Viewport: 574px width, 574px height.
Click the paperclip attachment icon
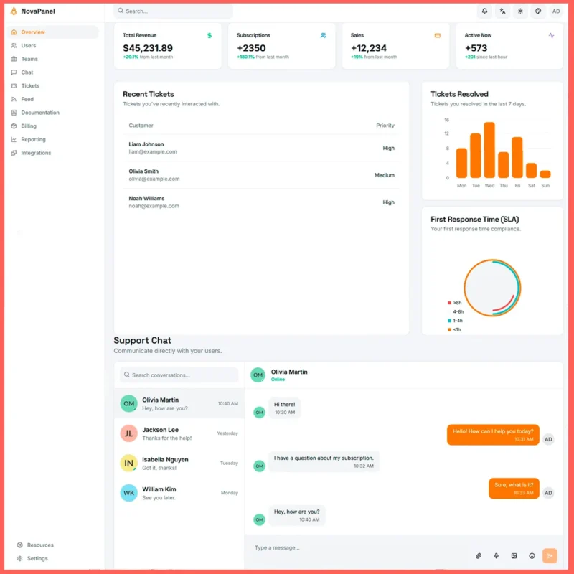(x=479, y=555)
